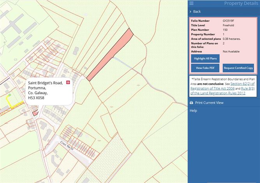Screen dimensions: 260x183
Task: Open the View Folio PDF button
Action: coord(205,68)
